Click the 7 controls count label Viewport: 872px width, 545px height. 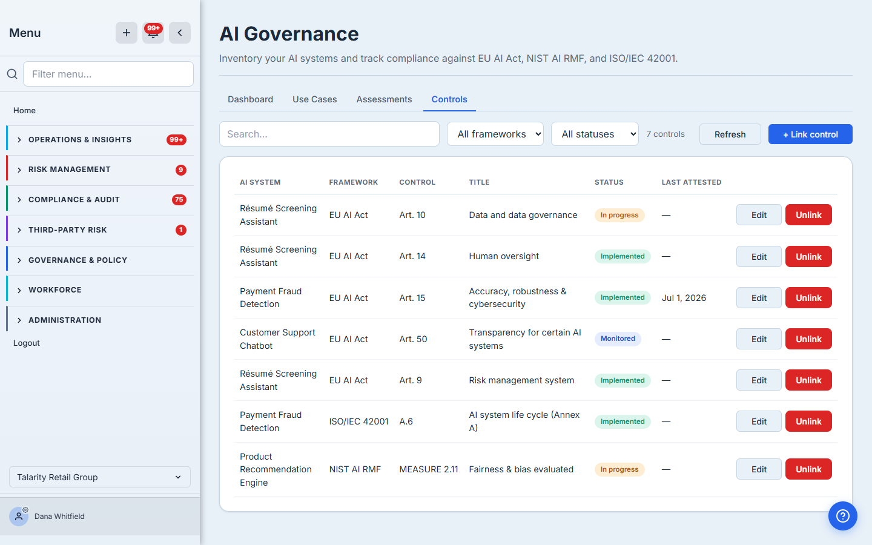(665, 134)
